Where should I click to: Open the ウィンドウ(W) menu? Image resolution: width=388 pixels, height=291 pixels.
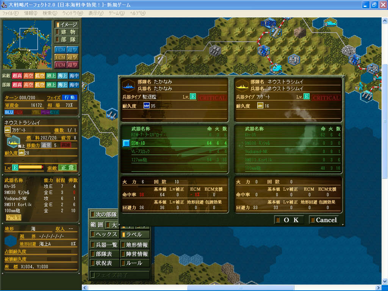pos(72,13)
